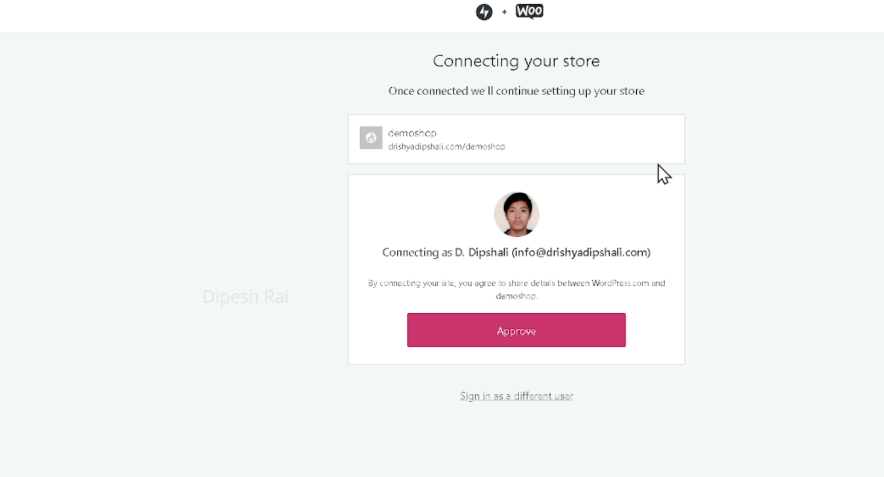
Task: Click the Woo logo in header
Action: [529, 11]
